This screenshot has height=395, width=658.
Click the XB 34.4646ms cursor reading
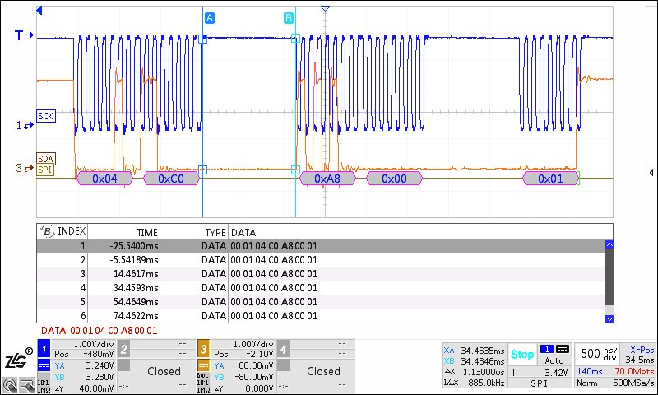pyautogui.click(x=475, y=361)
